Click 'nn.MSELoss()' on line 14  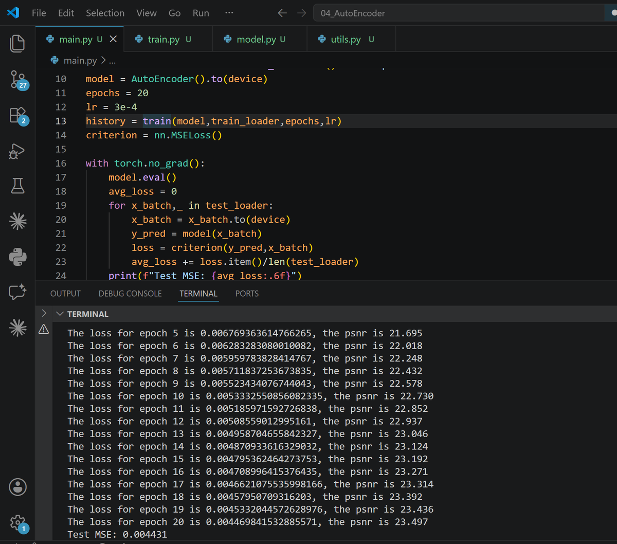[x=188, y=135]
